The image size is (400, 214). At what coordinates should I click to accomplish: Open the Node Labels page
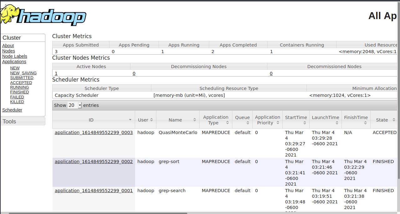point(14,56)
